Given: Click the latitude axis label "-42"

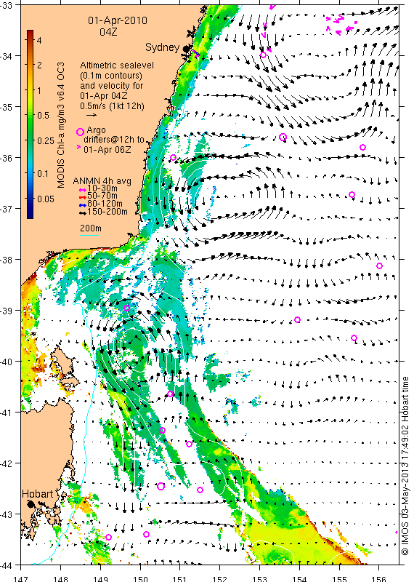Looking at the screenshot, I should (7, 463).
